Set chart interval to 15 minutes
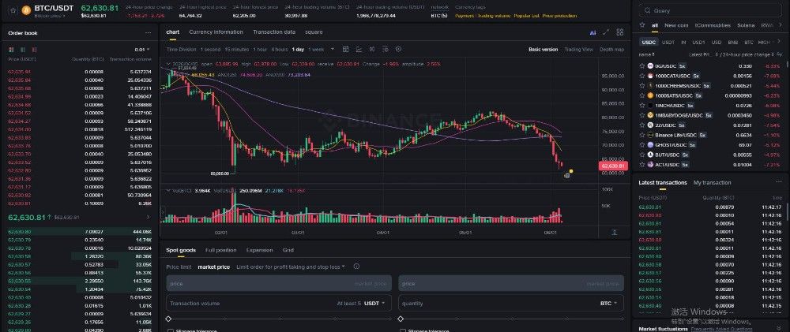The height and width of the screenshot is (332, 790). pyautogui.click(x=237, y=50)
